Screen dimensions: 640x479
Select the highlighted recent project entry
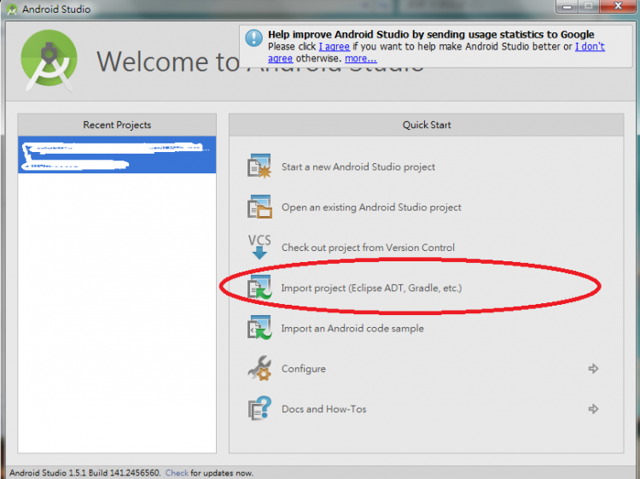[117, 155]
